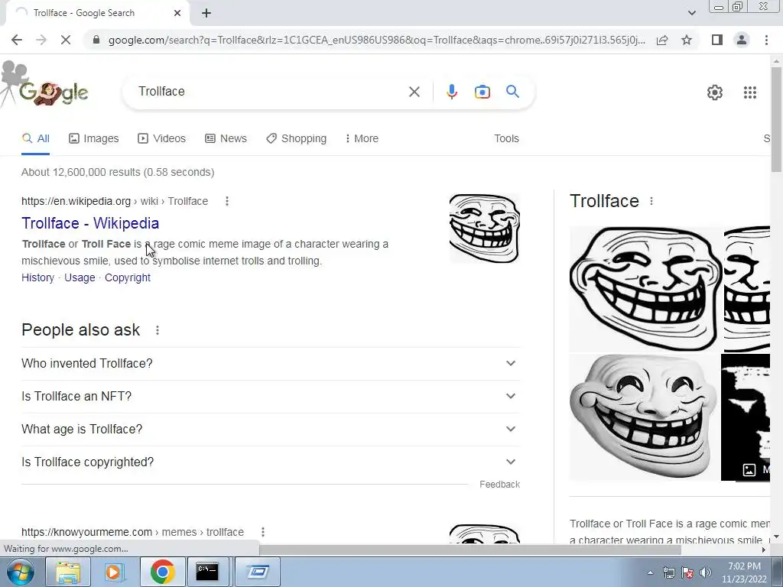Image resolution: width=783 pixels, height=587 pixels.
Task: Open Google settings gear
Action: pos(715,92)
